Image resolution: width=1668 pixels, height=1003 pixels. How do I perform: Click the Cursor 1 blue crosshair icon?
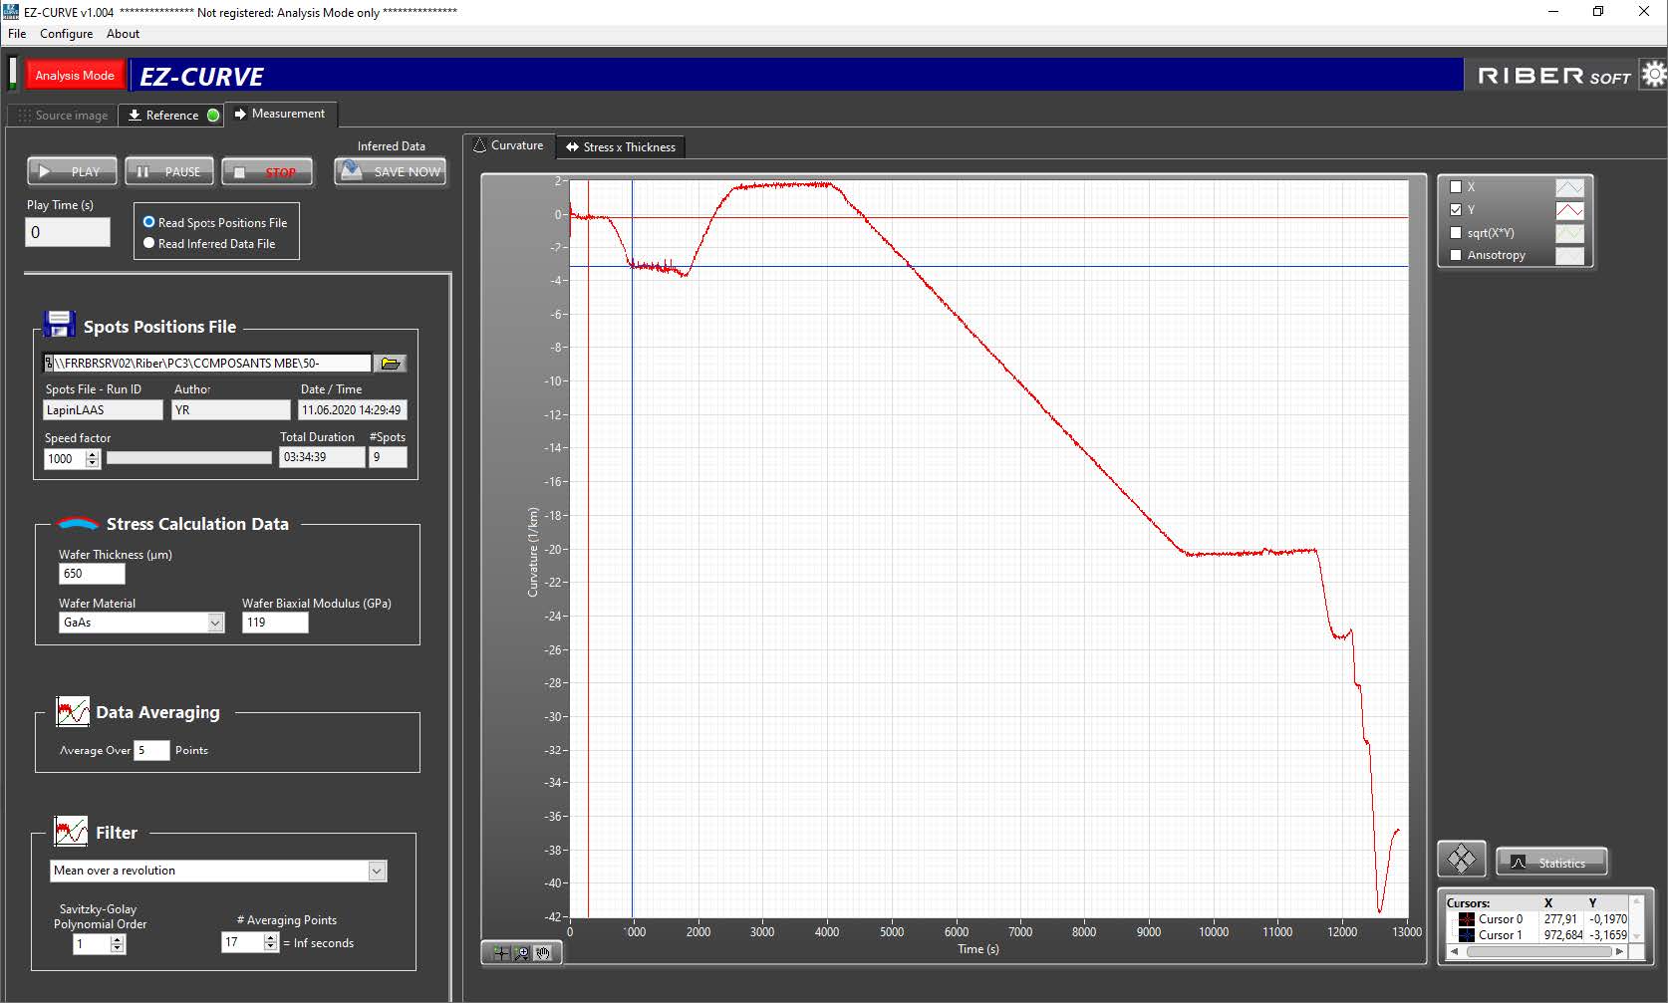(x=1466, y=935)
